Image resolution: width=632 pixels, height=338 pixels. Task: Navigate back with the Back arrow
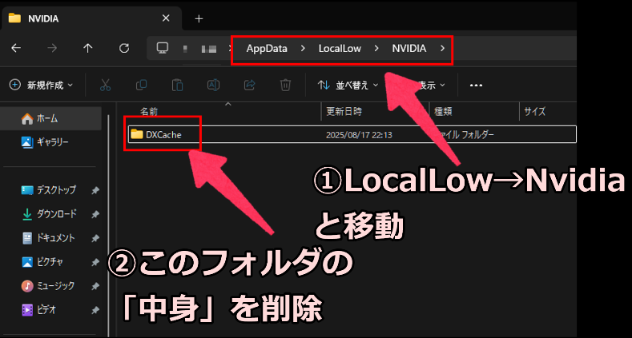[16, 48]
